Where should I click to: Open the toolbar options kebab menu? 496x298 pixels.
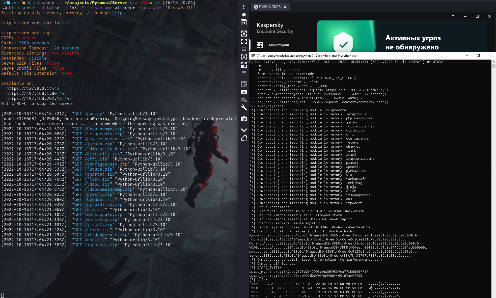(243, 7)
